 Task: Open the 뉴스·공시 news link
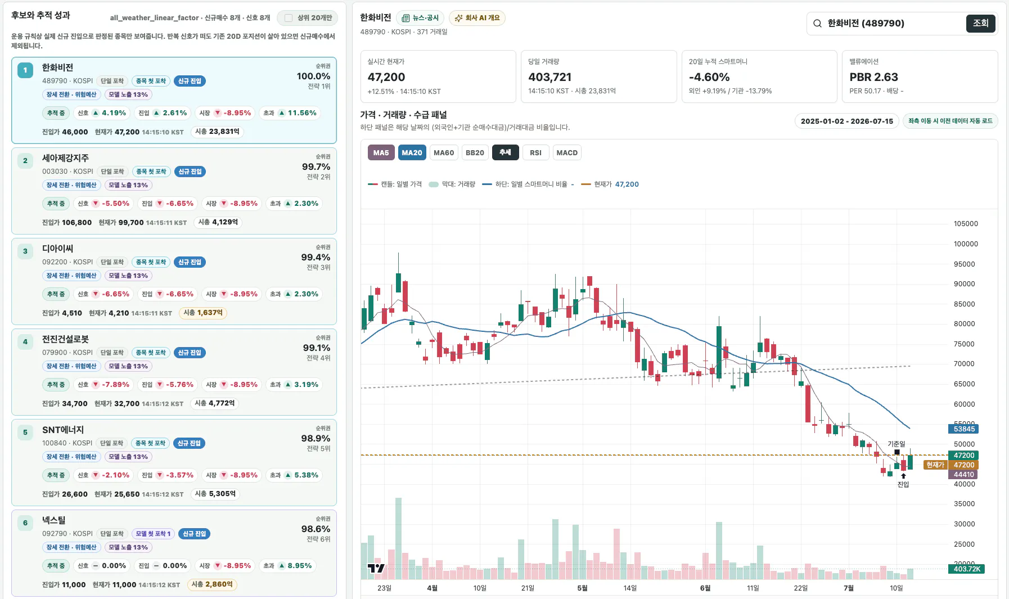click(420, 18)
